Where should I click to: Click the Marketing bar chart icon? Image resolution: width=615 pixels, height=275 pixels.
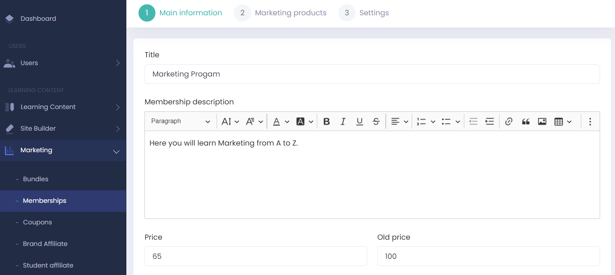coord(9,150)
